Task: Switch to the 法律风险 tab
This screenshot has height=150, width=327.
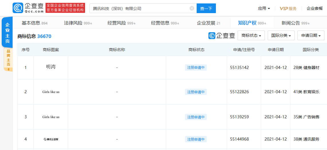Action: pyautogui.click(x=78, y=23)
